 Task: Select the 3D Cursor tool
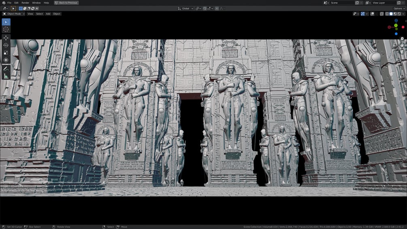point(6,29)
